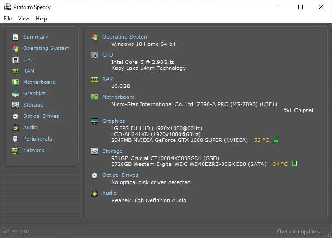Click the green hard drive temperature indicator icon
Image resolution: width=332 pixels, height=238 pixels.
(294, 164)
